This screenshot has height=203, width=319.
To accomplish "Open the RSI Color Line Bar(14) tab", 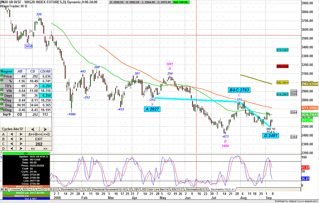I will (x=155, y=189).
